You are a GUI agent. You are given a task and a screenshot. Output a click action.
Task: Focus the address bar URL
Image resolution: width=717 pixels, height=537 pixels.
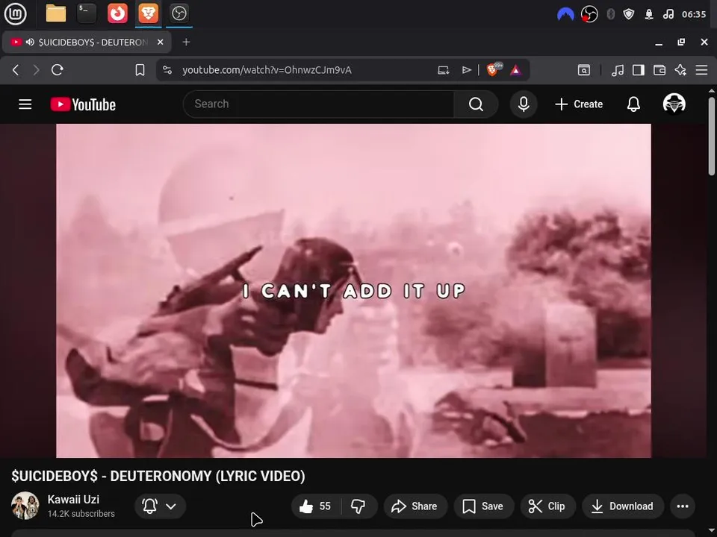(267, 70)
